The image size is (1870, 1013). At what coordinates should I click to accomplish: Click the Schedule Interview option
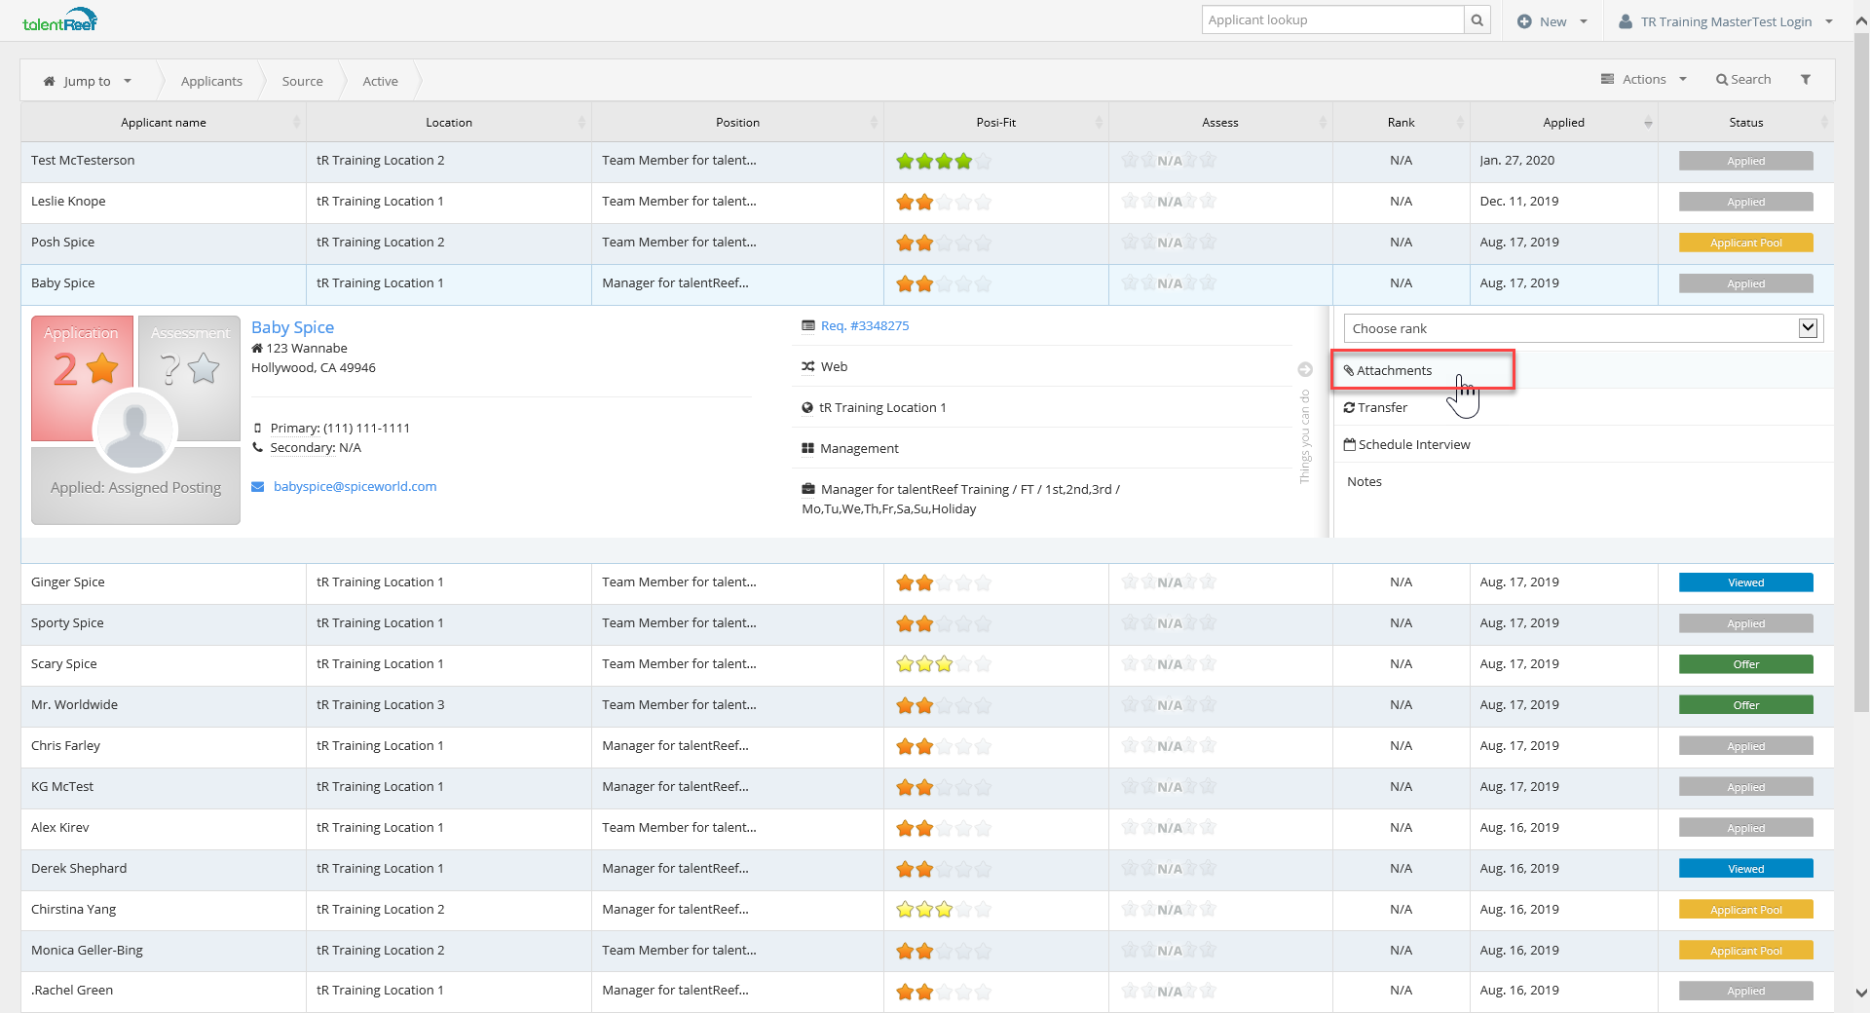point(1413,445)
